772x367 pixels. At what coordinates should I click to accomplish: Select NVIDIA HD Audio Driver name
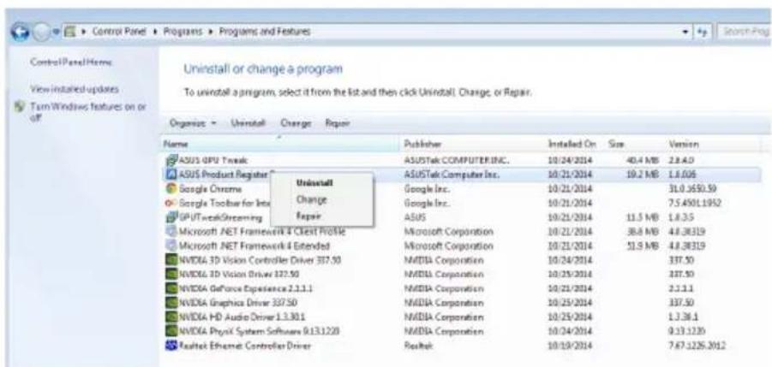click(x=244, y=317)
